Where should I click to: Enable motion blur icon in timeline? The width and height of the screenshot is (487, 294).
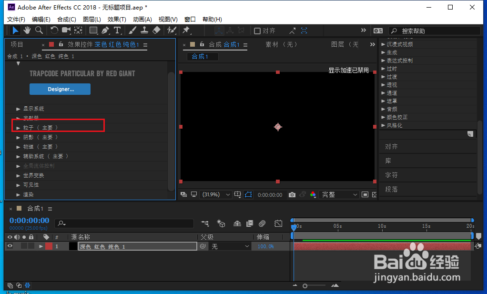(x=262, y=223)
